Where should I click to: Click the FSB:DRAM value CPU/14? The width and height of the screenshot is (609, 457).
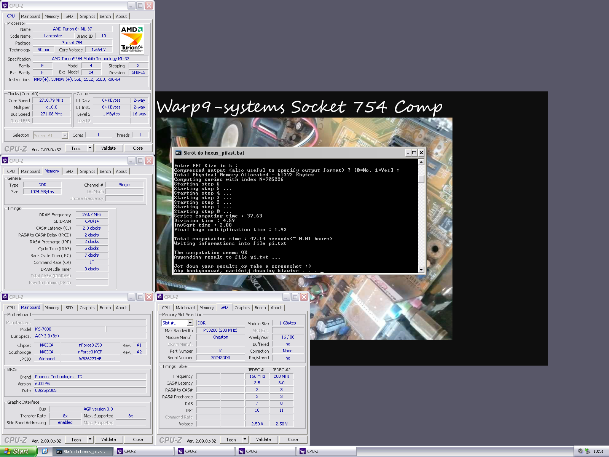pyautogui.click(x=92, y=222)
